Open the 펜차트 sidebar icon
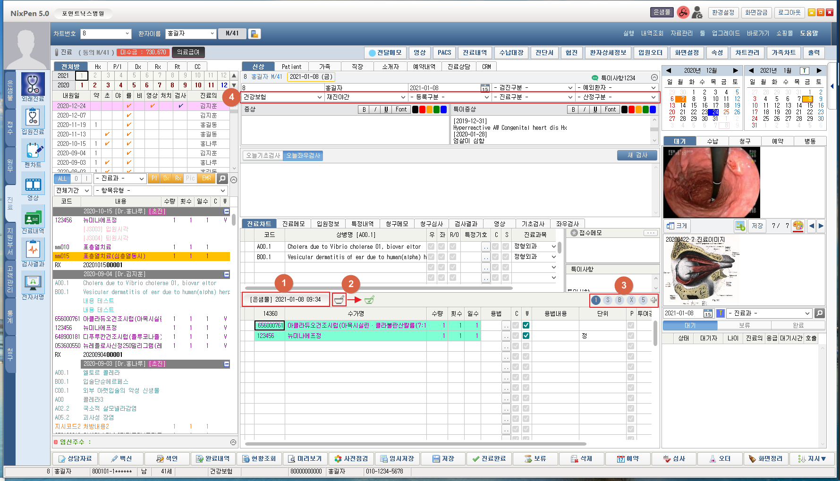The image size is (840, 481). [x=33, y=151]
